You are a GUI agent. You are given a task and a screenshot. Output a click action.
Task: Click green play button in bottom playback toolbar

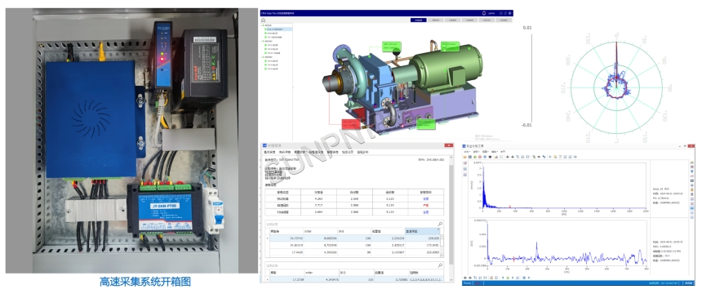tap(508, 278)
